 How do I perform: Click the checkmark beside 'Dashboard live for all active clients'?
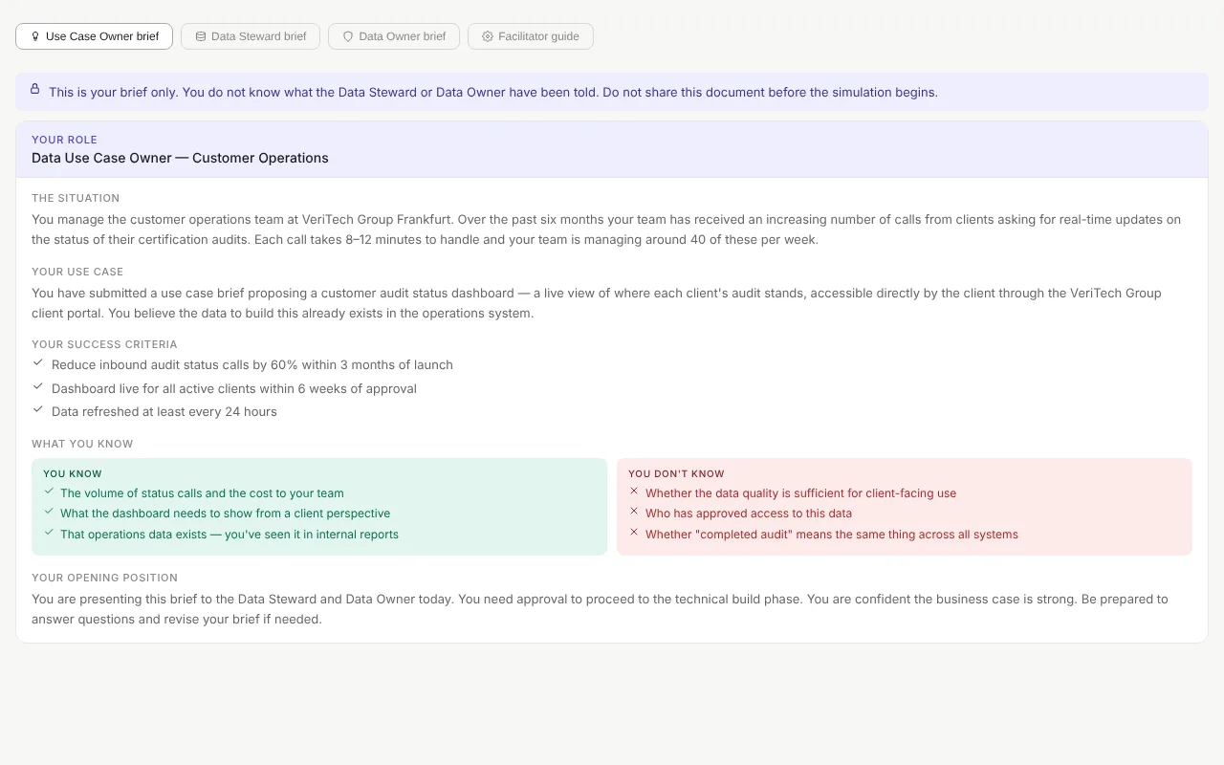(x=38, y=387)
